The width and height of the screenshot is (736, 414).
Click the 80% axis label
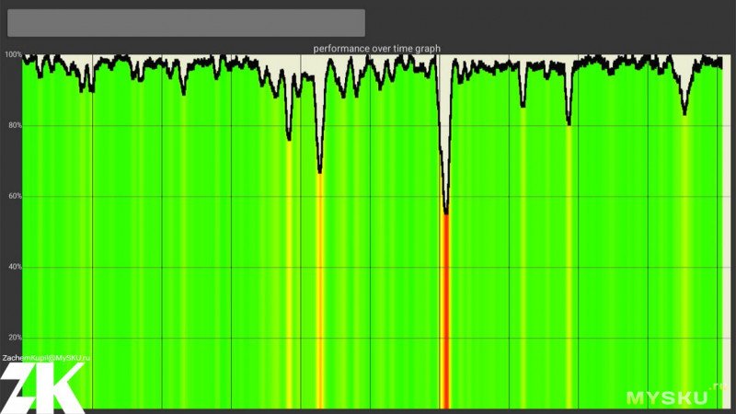coord(15,125)
